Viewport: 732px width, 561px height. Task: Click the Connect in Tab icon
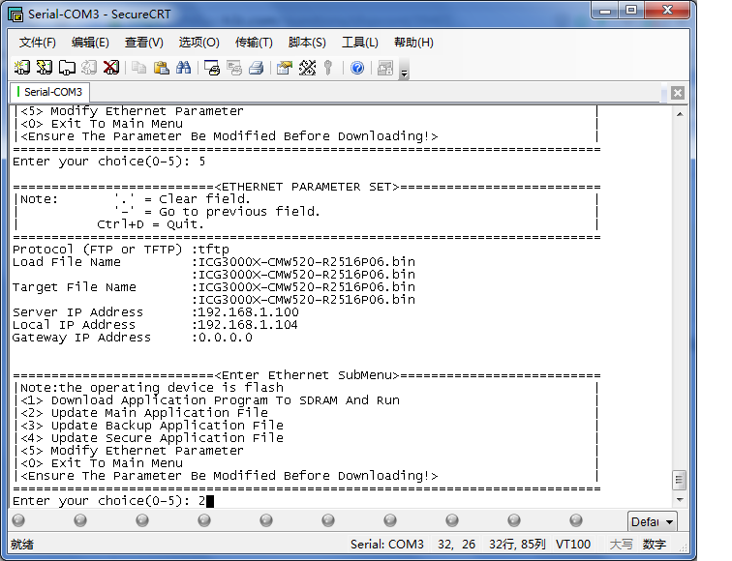click(67, 68)
